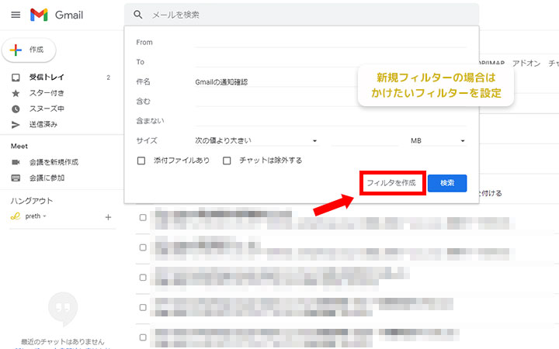Enable the チャットは除外する checkbox

[227, 161]
